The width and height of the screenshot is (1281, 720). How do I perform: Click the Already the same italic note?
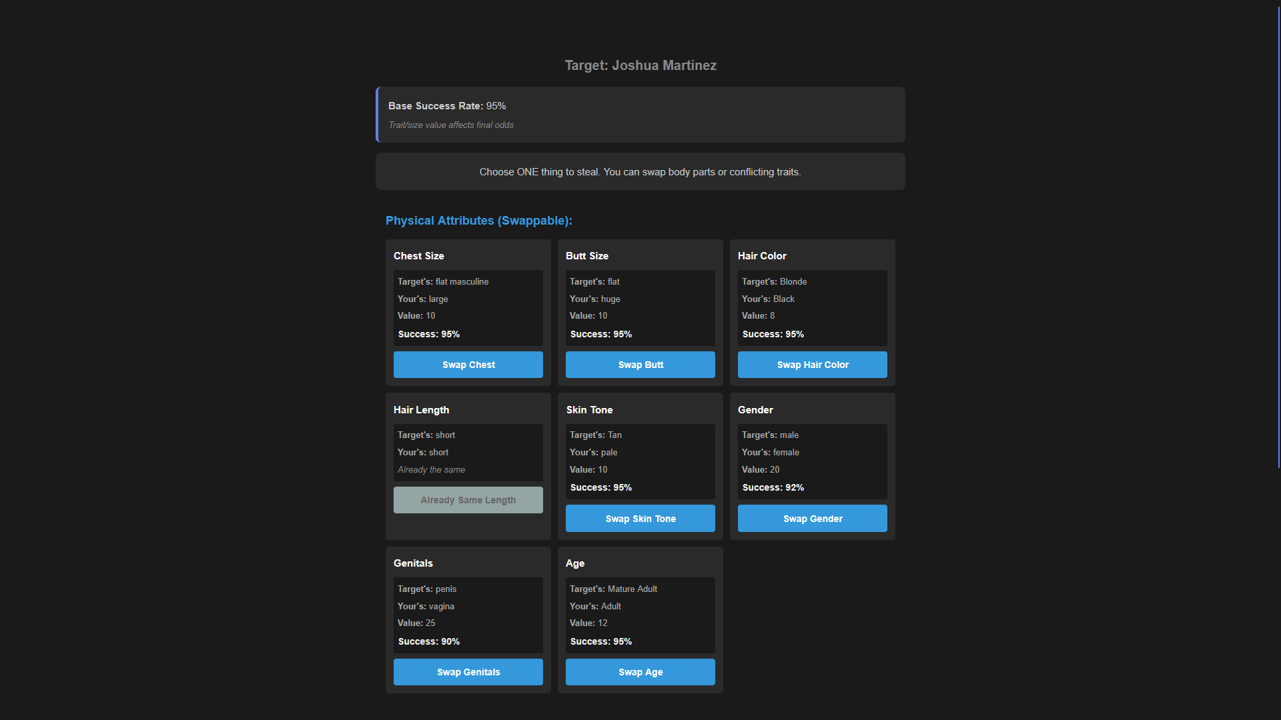tap(431, 470)
